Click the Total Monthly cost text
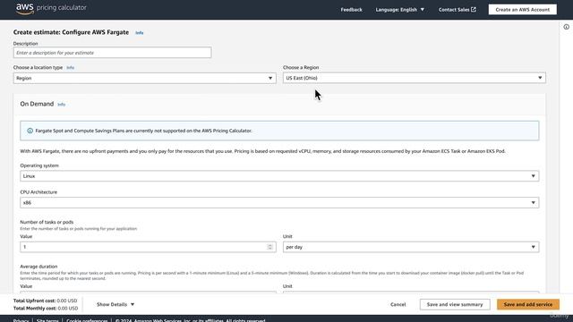Viewport: 573px width, 322px height. pos(46,309)
